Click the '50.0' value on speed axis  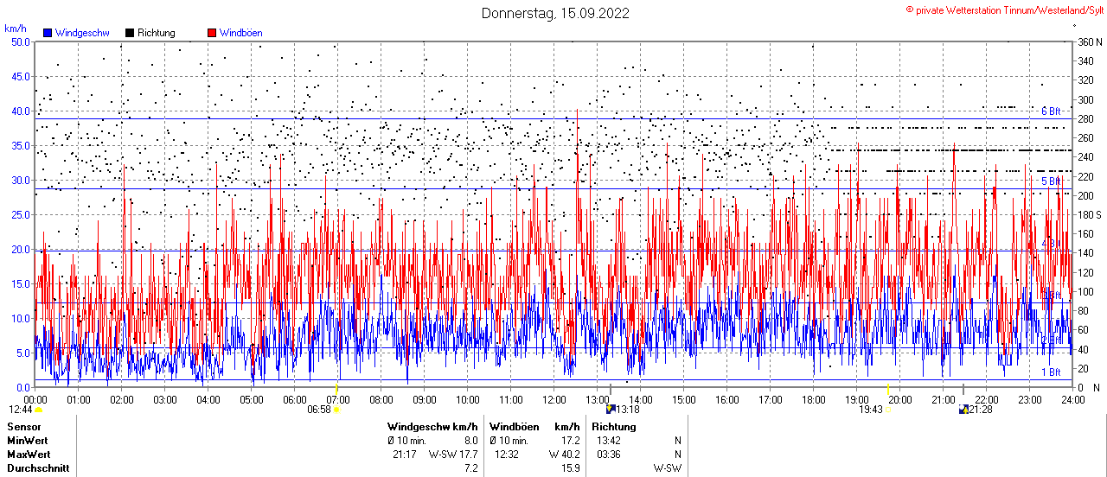[x=20, y=41]
